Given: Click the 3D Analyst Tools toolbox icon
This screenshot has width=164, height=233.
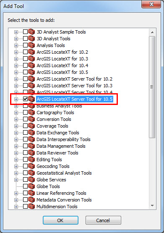Looking at the screenshot, I should coord(31,39).
